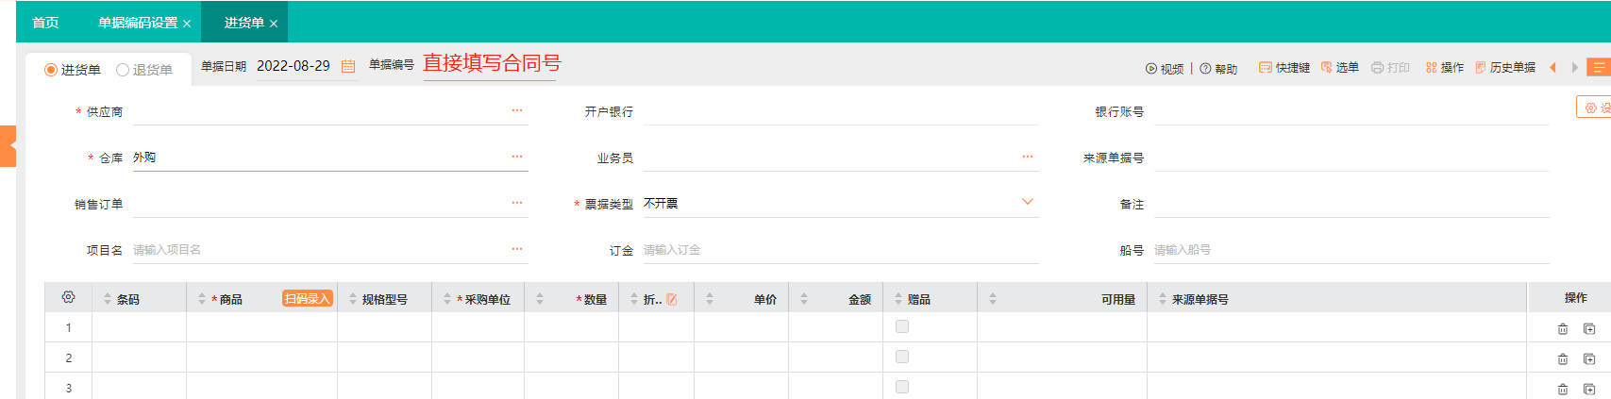Close the 进货单 tab
The width and height of the screenshot is (1611, 399).
tap(274, 24)
